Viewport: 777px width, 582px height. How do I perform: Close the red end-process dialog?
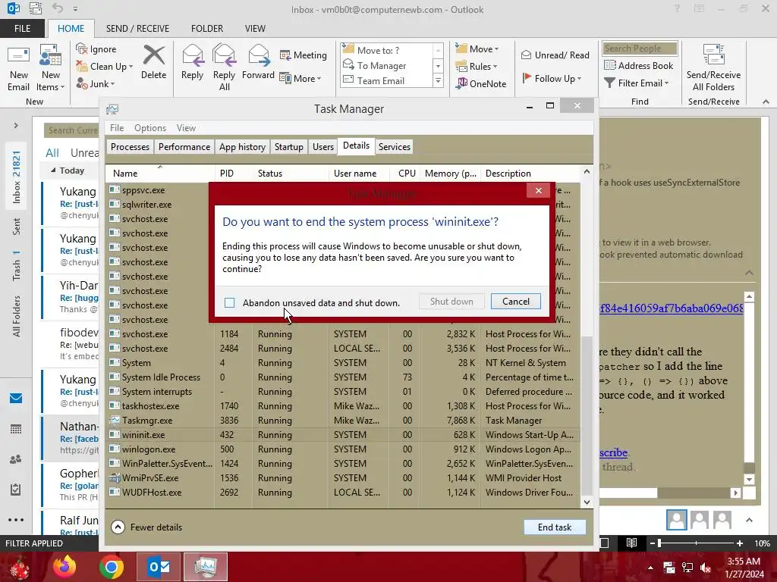[539, 190]
